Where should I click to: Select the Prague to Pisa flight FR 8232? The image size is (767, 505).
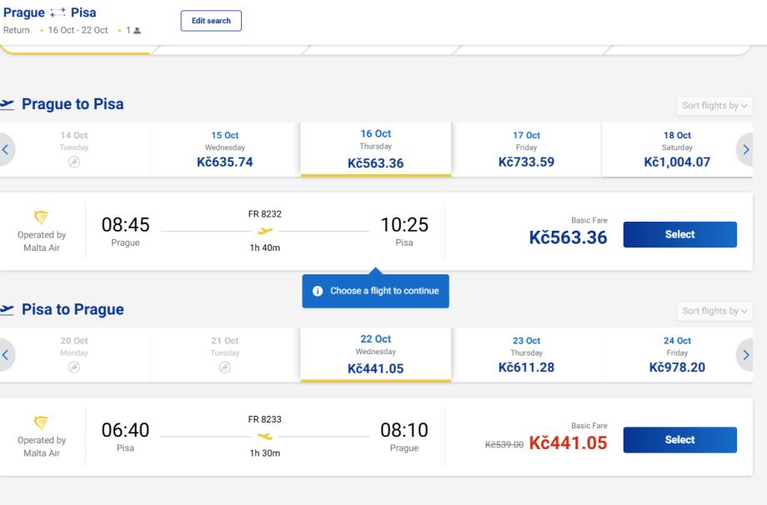[679, 235]
